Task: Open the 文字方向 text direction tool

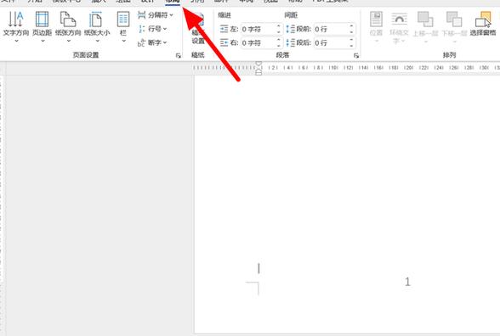Action: 16,26
